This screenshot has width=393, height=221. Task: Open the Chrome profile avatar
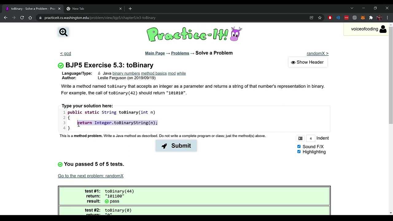coord(379,18)
